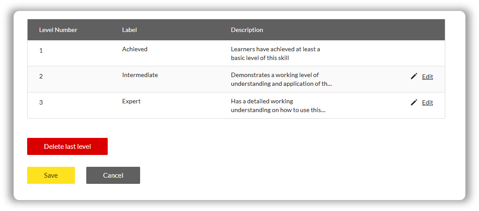Click the Description column header
Screen dimensions: 479x211
pos(247,30)
